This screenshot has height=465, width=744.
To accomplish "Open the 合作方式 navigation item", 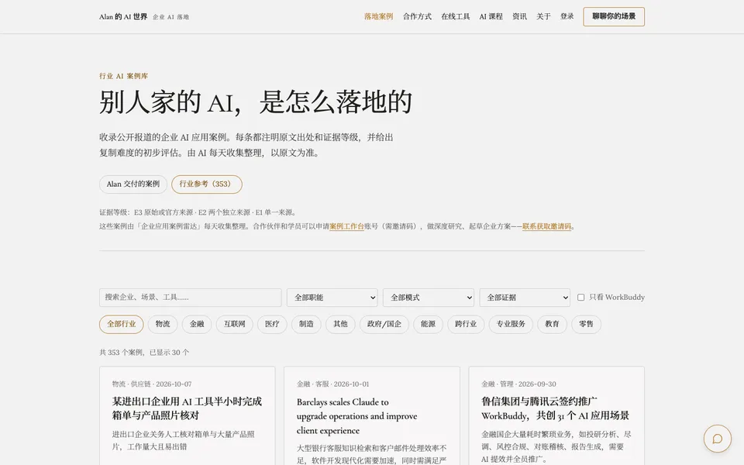I will [x=417, y=16].
